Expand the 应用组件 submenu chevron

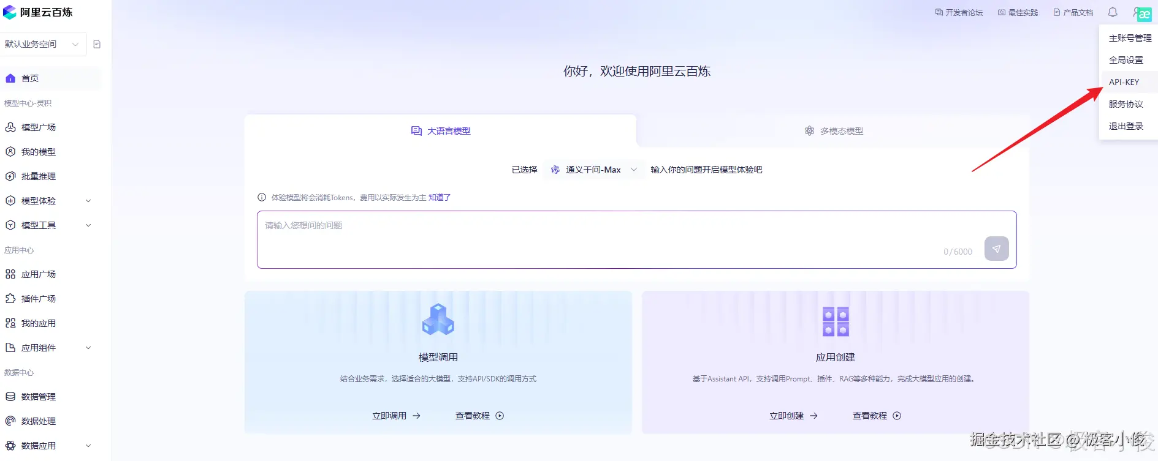coord(88,348)
